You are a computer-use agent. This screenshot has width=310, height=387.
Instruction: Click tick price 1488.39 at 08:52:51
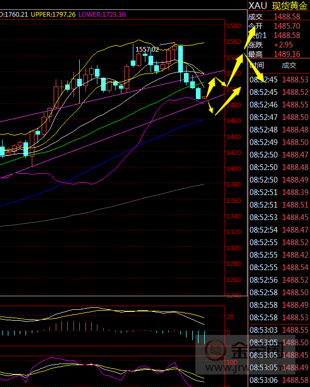[x=295, y=192]
